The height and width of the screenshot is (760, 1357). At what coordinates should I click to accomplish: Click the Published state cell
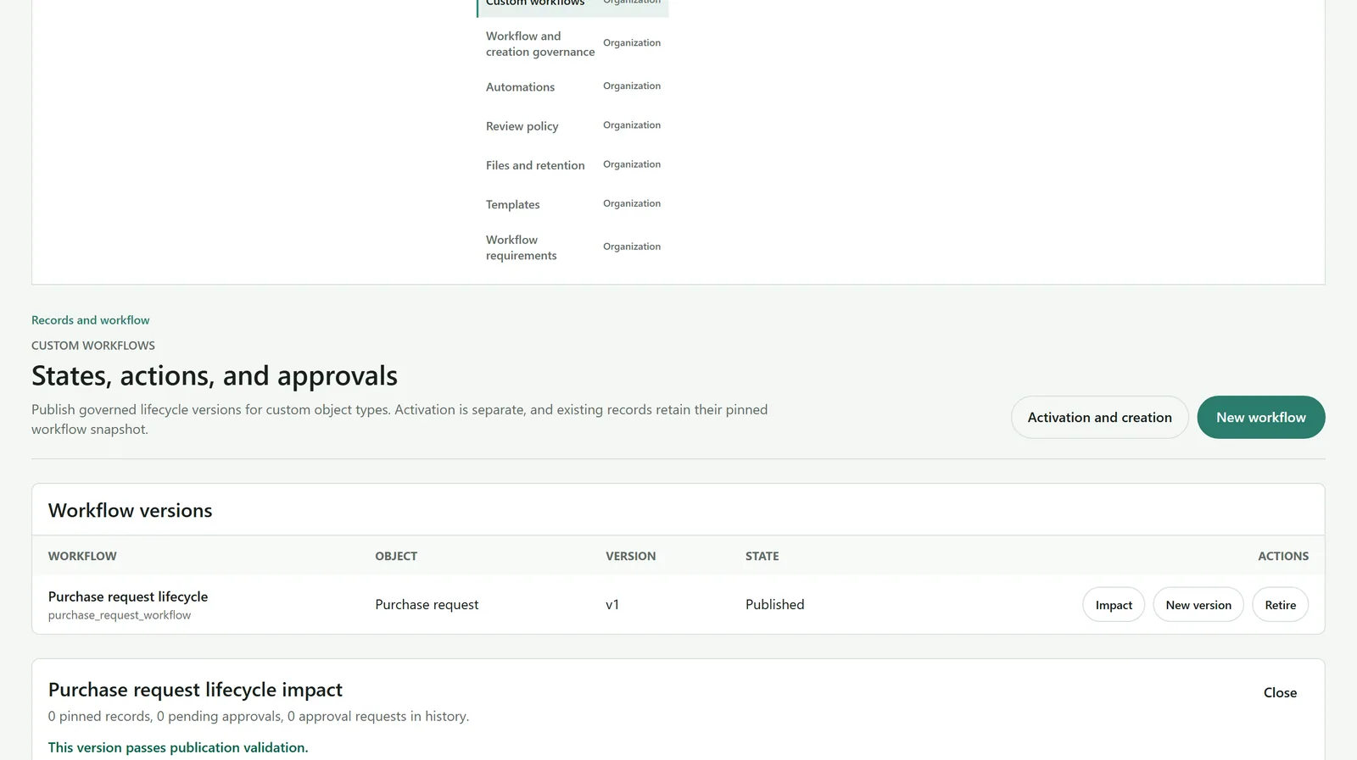(775, 605)
